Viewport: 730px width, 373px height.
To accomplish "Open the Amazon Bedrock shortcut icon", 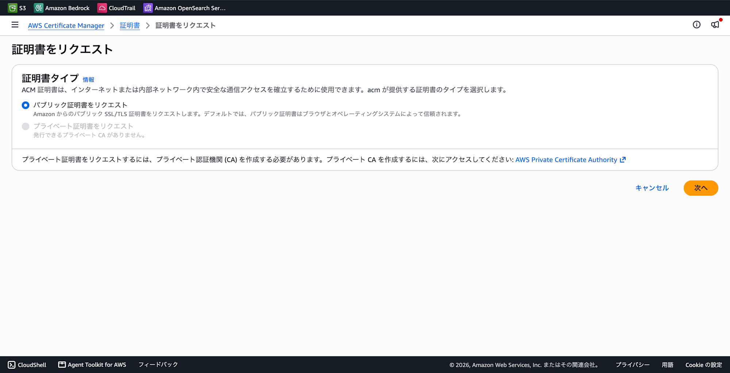I will point(38,8).
